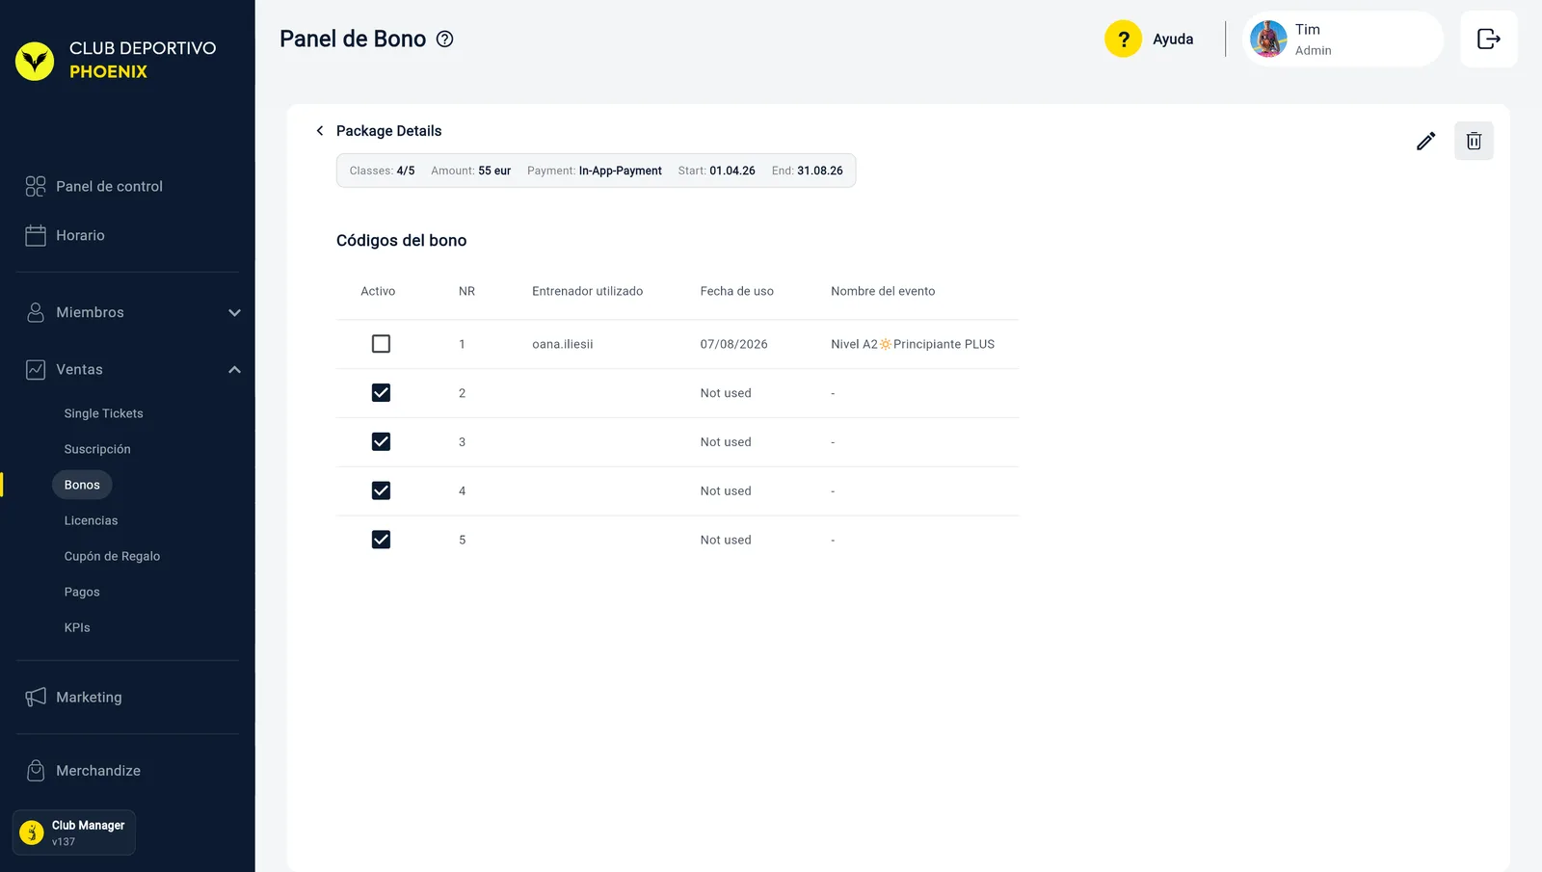Click the NR column header

(466, 291)
